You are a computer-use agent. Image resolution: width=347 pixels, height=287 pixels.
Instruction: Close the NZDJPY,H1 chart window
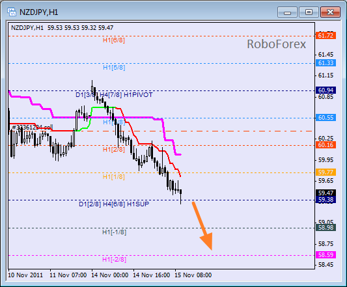(330, 12)
